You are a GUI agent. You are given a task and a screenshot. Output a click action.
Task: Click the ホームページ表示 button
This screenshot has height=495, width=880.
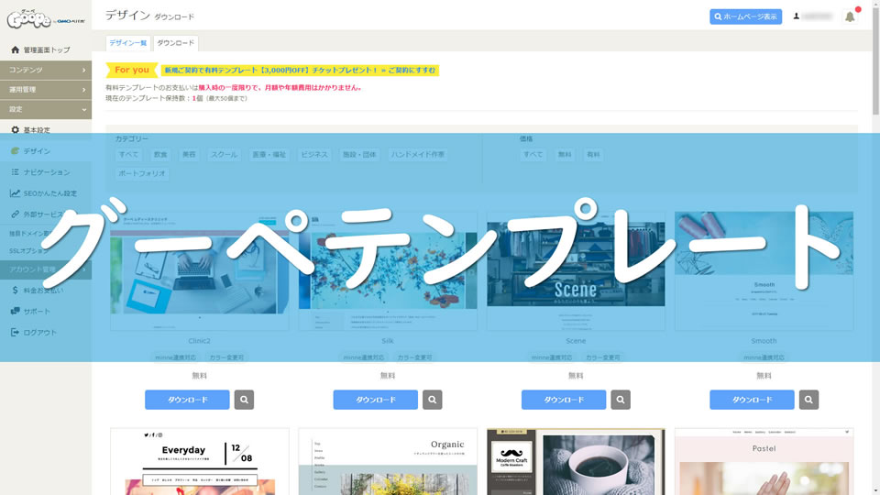pyautogui.click(x=745, y=16)
